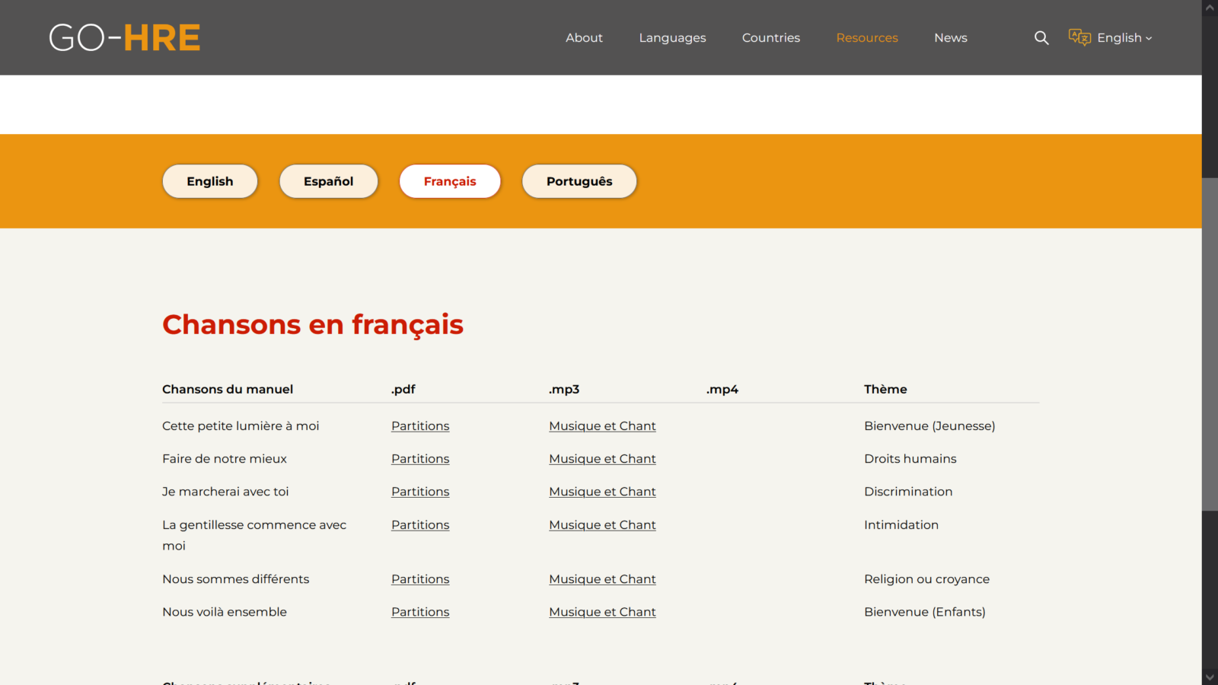Image resolution: width=1218 pixels, height=685 pixels.
Task: Open the Languages menu
Action: point(672,38)
